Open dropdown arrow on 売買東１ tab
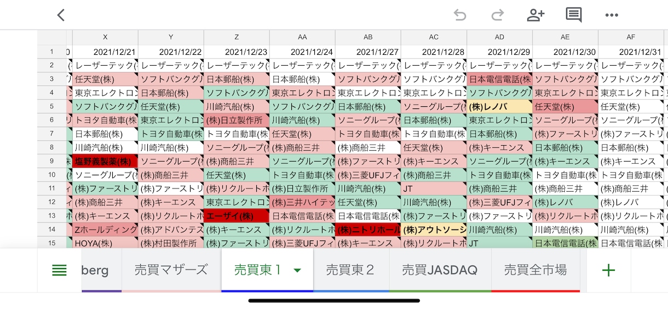This screenshot has width=668, height=309. [x=297, y=270]
